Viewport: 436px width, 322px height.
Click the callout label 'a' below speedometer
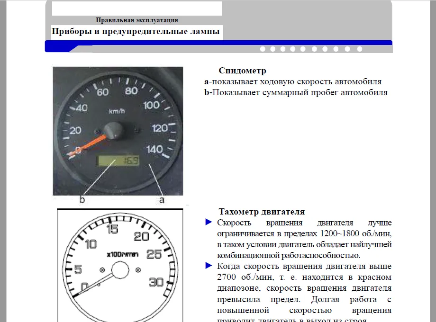click(x=162, y=200)
